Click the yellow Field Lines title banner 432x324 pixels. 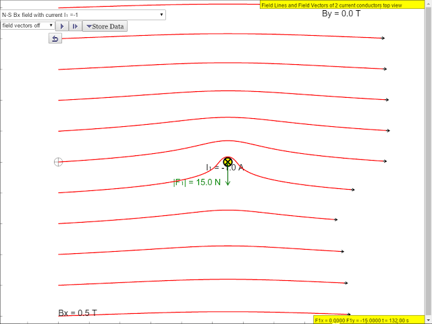pos(342,5)
